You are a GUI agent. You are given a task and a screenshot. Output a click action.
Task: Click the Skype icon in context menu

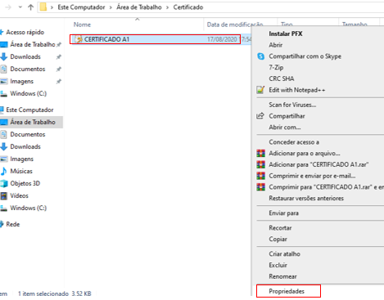point(260,56)
